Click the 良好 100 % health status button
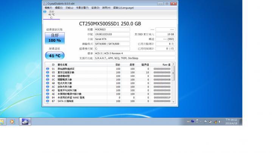This screenshot has width=272, height=153. coord(55,38)
